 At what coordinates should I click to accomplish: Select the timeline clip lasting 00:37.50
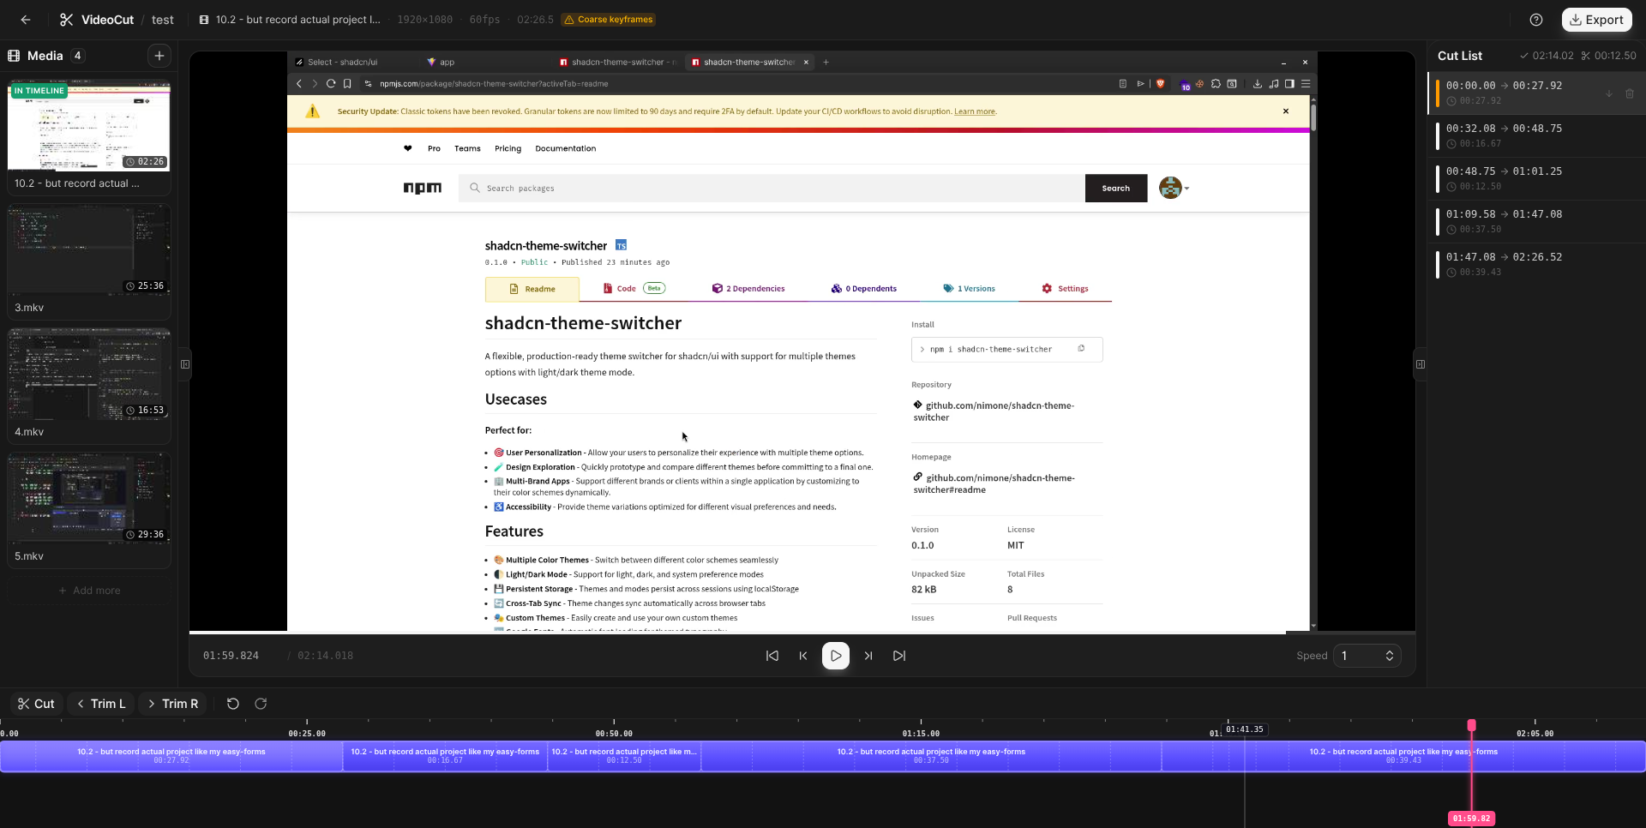click(x=931, y=756)
